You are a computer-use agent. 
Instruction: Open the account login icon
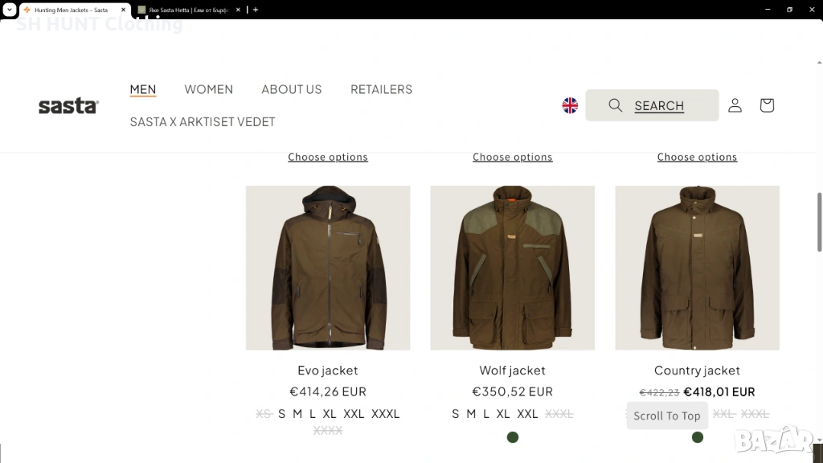tap(735, 105)
